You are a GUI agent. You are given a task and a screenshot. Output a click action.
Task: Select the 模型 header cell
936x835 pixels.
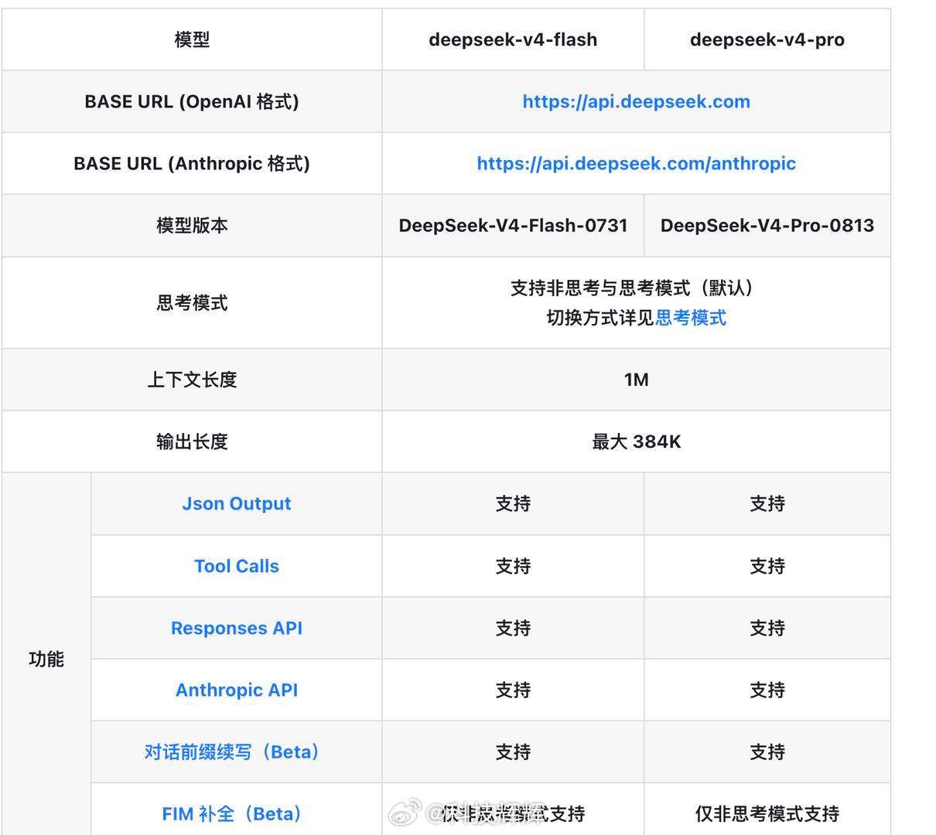point(192,39)
